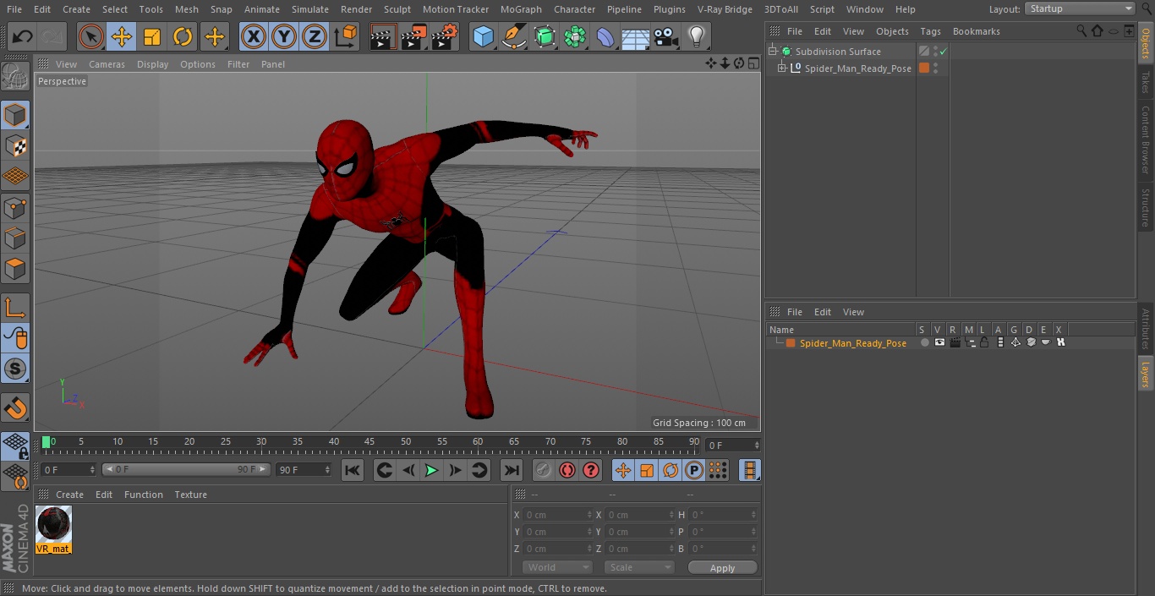This screenshot has height=596, width=1155.
Task: Select the Scale tool
Action: tap(152, 36)
